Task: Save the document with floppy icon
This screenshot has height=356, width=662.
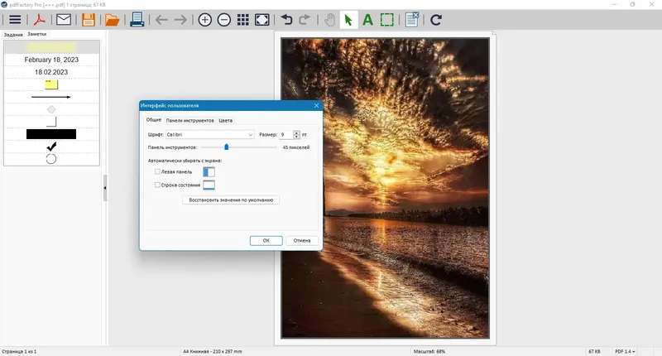Action: pyautogui.click(x=89, y=20)
